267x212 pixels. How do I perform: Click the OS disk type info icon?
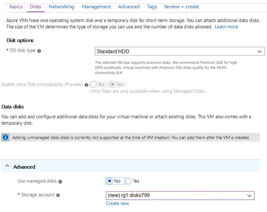tap(39, 51)
